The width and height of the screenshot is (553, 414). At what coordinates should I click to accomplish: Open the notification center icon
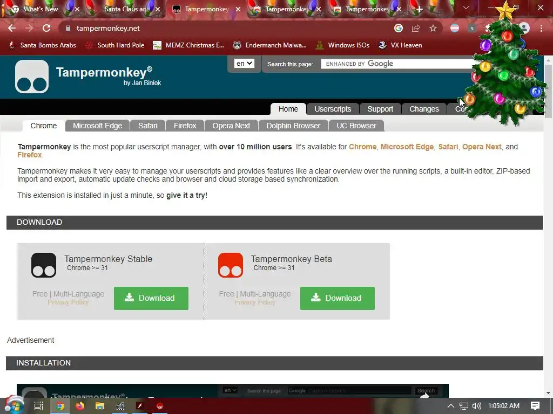click(x=535, y=406)
